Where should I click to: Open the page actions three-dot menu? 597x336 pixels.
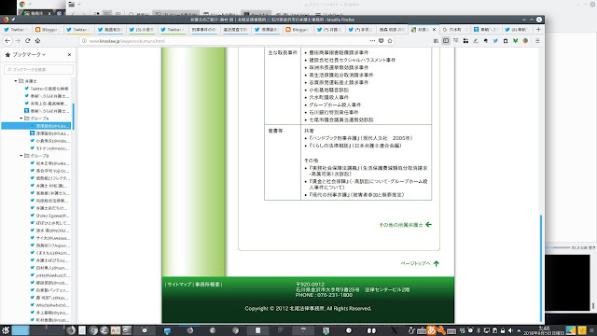point(372,41)
